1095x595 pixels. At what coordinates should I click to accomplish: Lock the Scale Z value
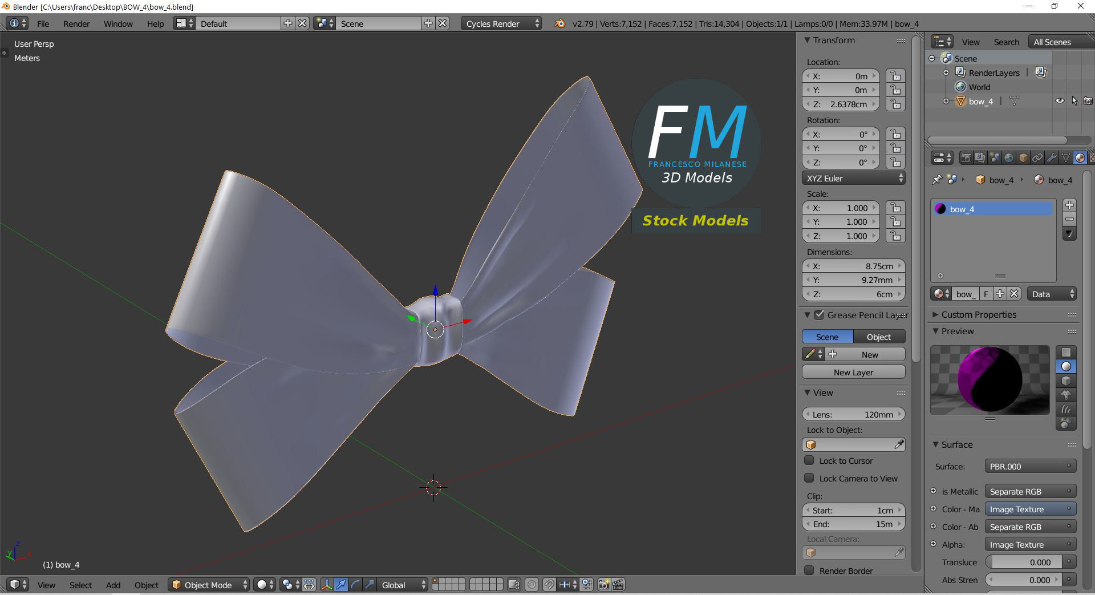(x=896, y=236)
